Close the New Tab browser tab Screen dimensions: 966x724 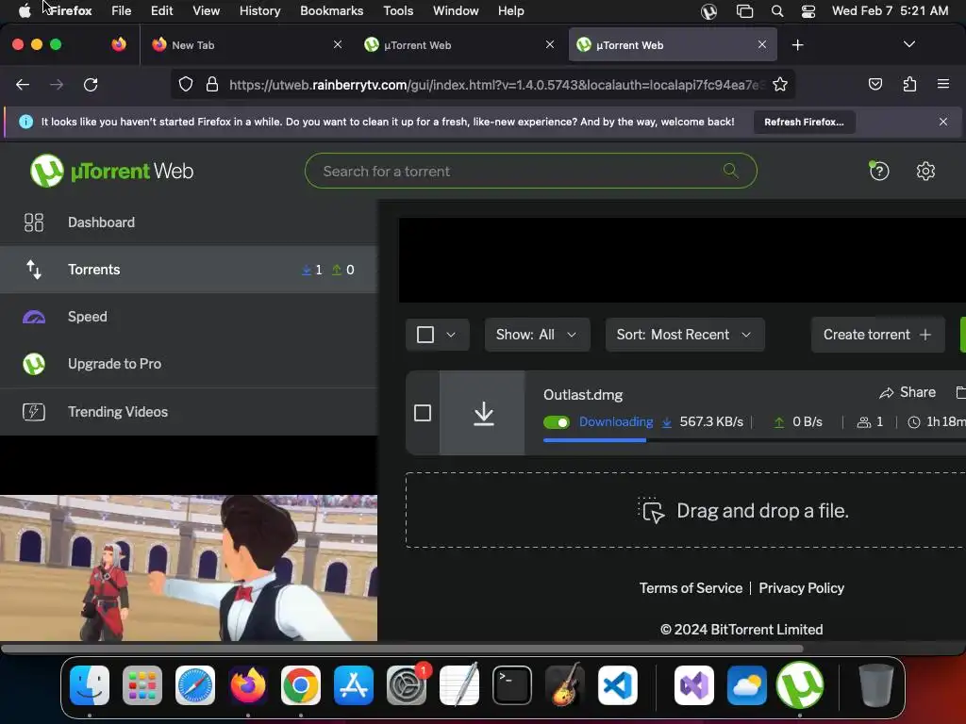coord(337,44)
